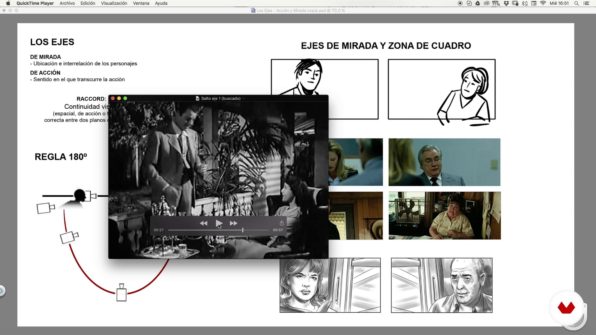The height and width of the screenshot is (335, 596).
Task: Fast forward the QuickTime video
Action: (x=233, y=223)
